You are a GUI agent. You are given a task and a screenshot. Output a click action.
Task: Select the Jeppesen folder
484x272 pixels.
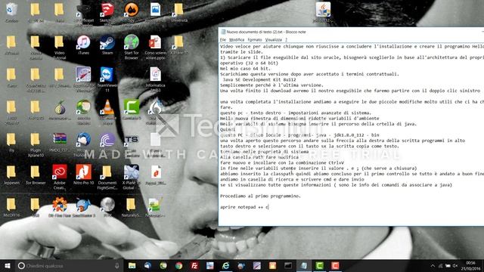11,175
